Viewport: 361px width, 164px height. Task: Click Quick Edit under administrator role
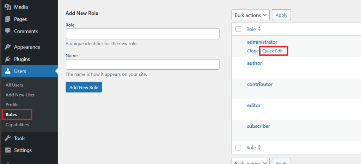tap(273, 51)
